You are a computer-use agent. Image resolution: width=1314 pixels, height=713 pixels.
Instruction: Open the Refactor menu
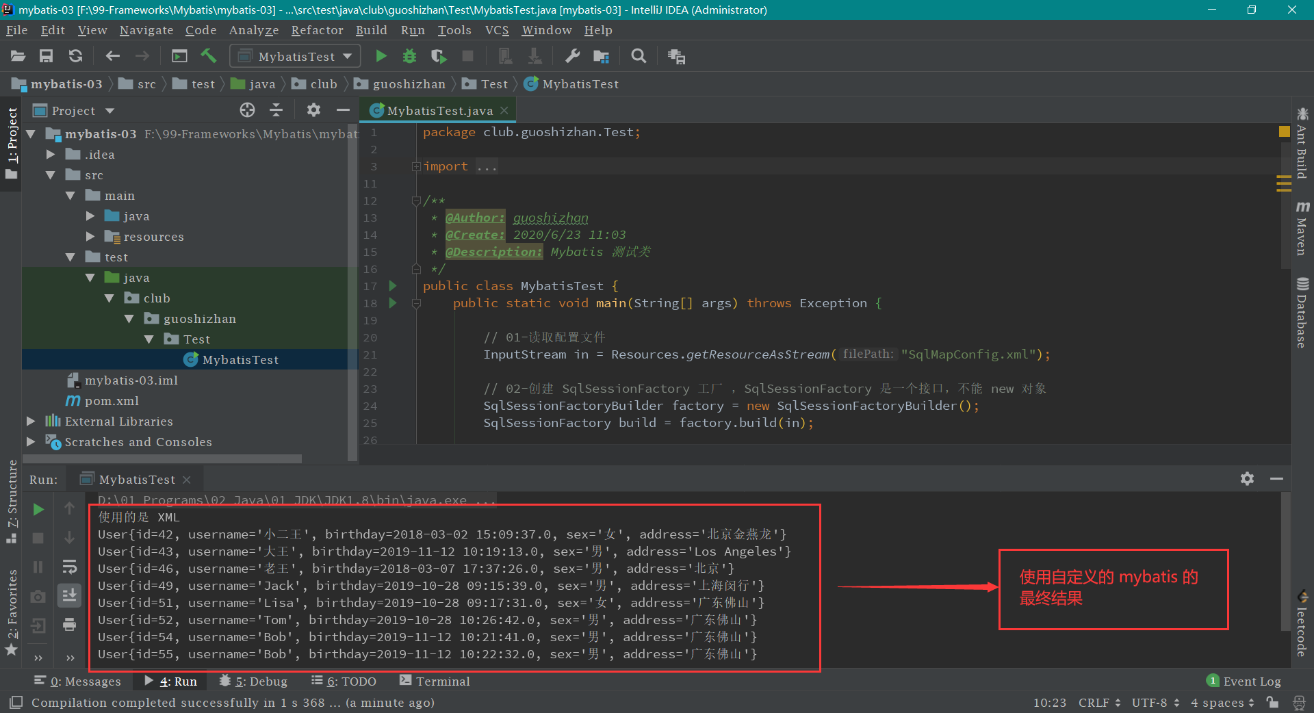[317, 30]
